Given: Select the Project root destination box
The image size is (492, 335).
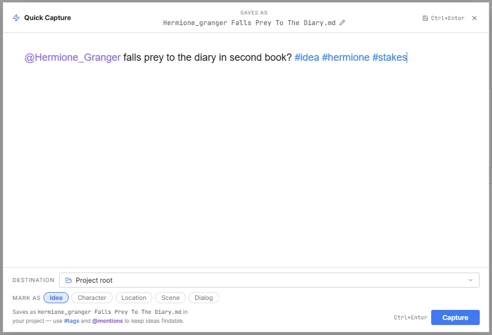Looking at the screenshot, I should 269,280.
